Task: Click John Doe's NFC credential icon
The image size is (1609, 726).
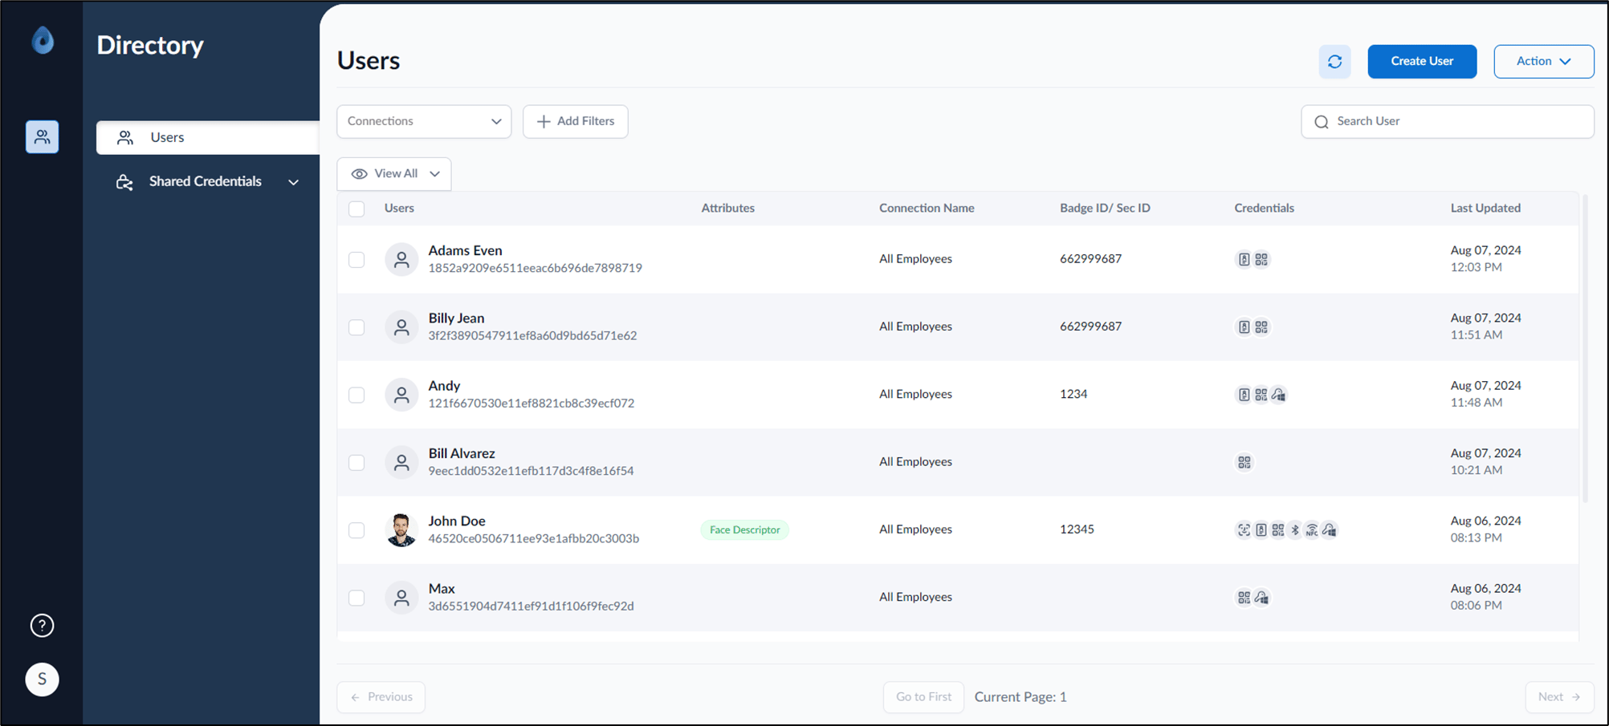Action: click(x=1312, y=530)
